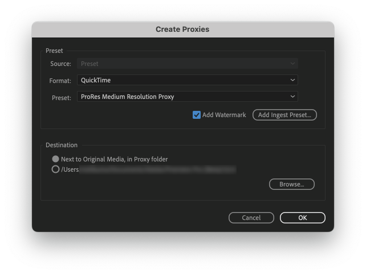
Task: Click the chevron arrow on the Preset dropdown
Action: point(292,97)
